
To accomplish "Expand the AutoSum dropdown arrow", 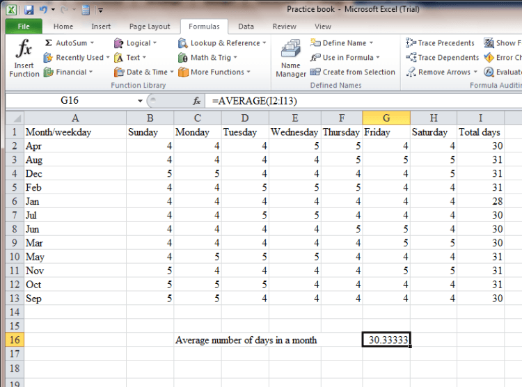I will (x=92, y=43).
